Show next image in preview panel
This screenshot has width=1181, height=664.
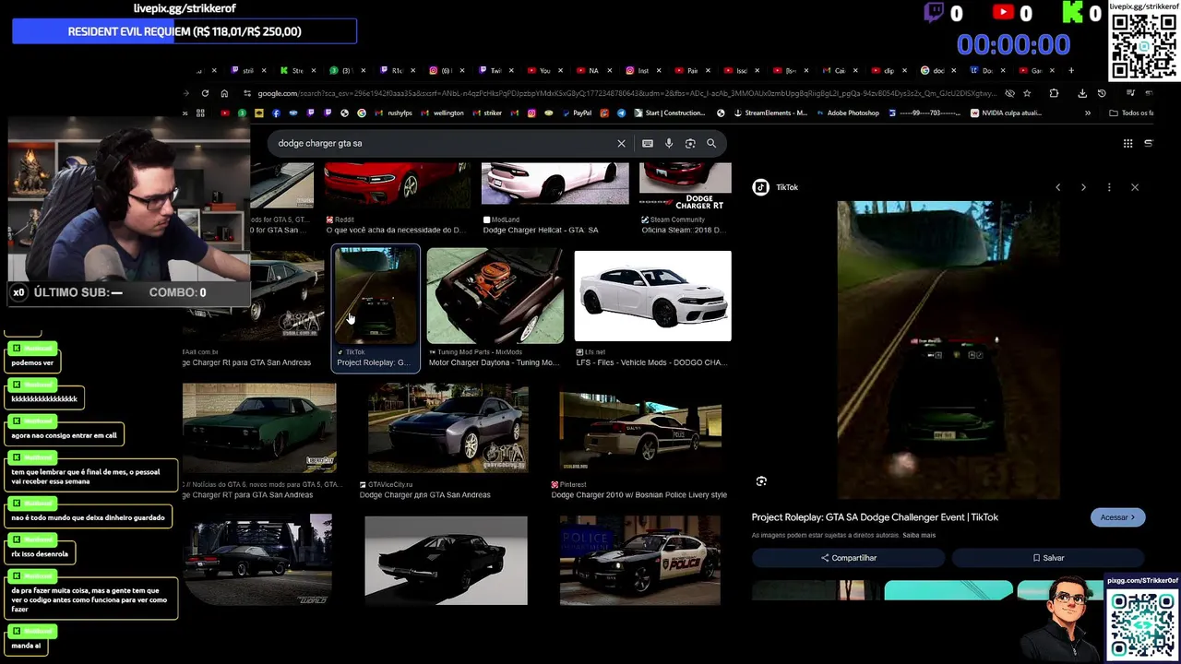[1083, 187]
